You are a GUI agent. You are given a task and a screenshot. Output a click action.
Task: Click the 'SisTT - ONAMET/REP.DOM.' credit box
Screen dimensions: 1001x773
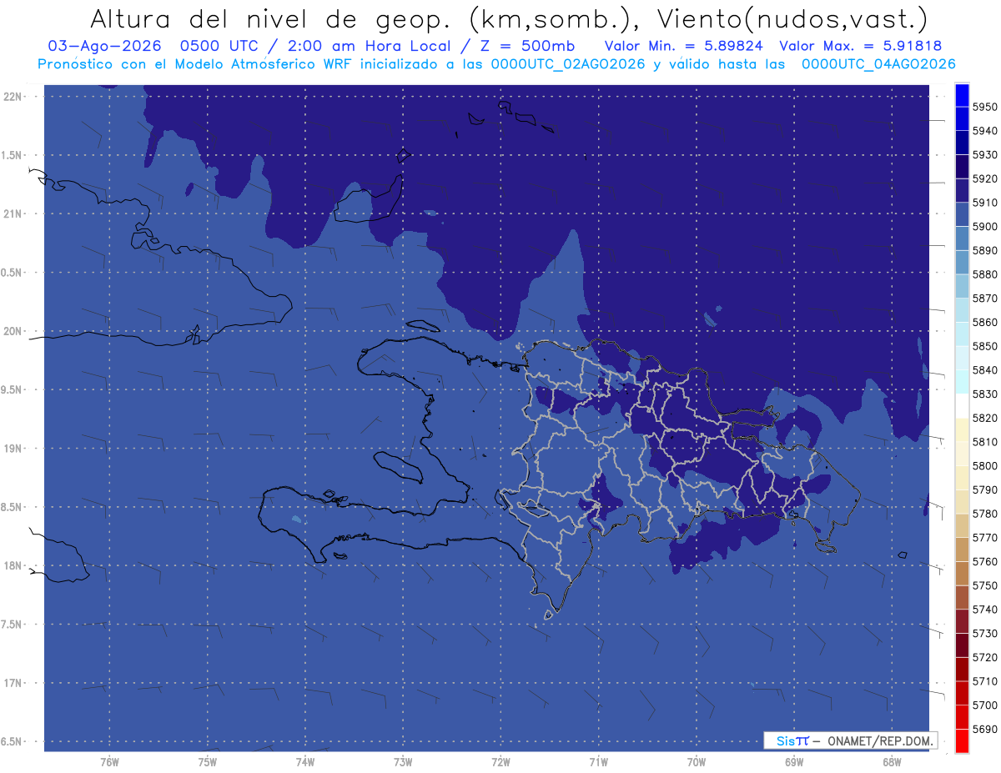click(x=850, y=740)
